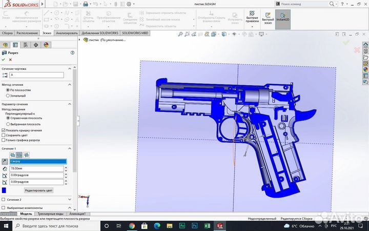Open Photoshop from the taskbar
This screenshot has height=231, width=369.
(194, 226)
